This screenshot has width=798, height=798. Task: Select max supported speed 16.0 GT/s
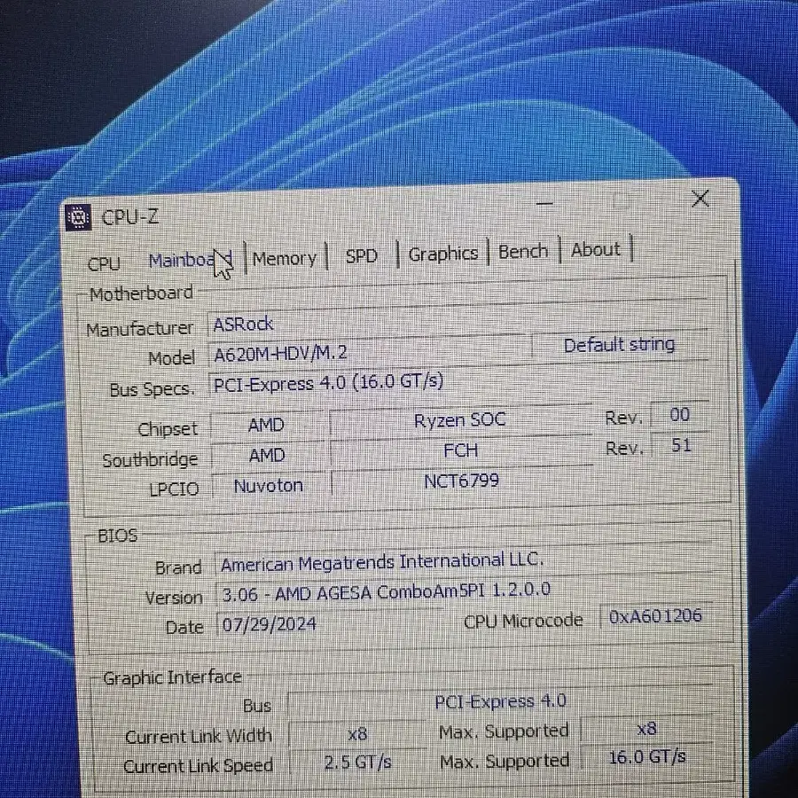pos(647,757)
